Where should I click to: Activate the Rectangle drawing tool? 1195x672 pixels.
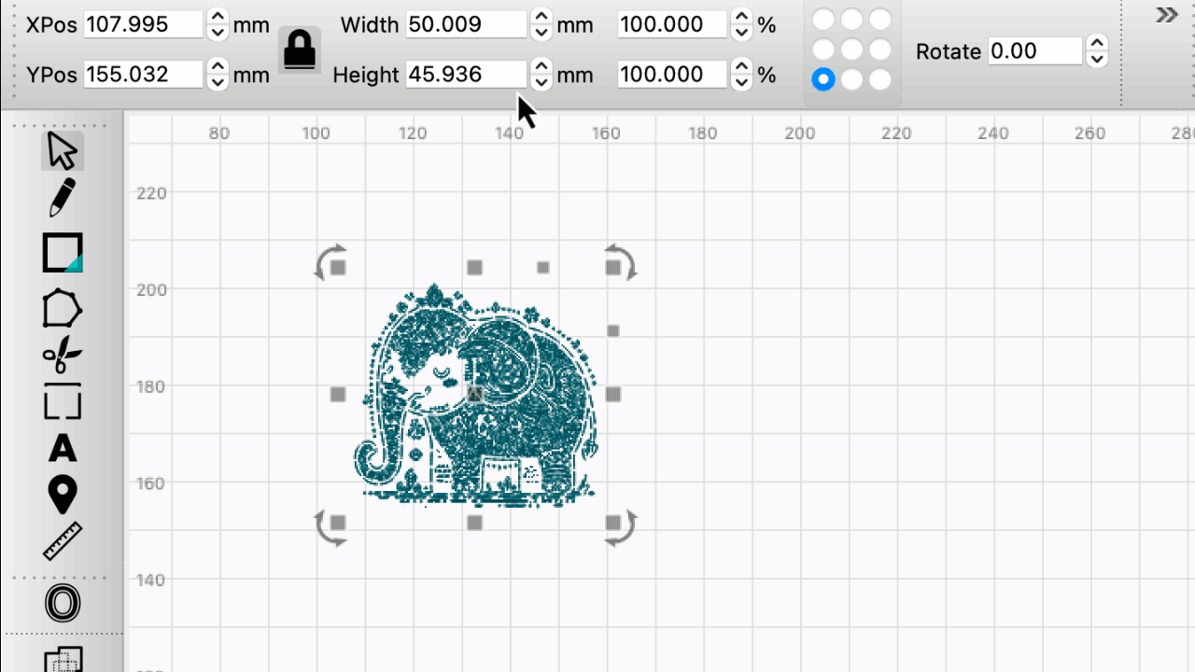(x=63, y=253)
